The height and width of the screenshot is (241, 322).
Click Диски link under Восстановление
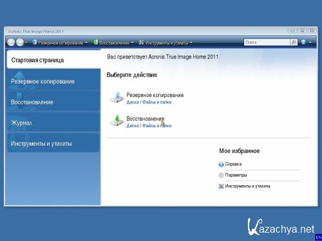click(x=133, y=125)
